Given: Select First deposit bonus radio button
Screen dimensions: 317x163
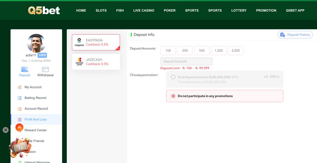Looking at the screenshot, I should [x=173, y=77].
